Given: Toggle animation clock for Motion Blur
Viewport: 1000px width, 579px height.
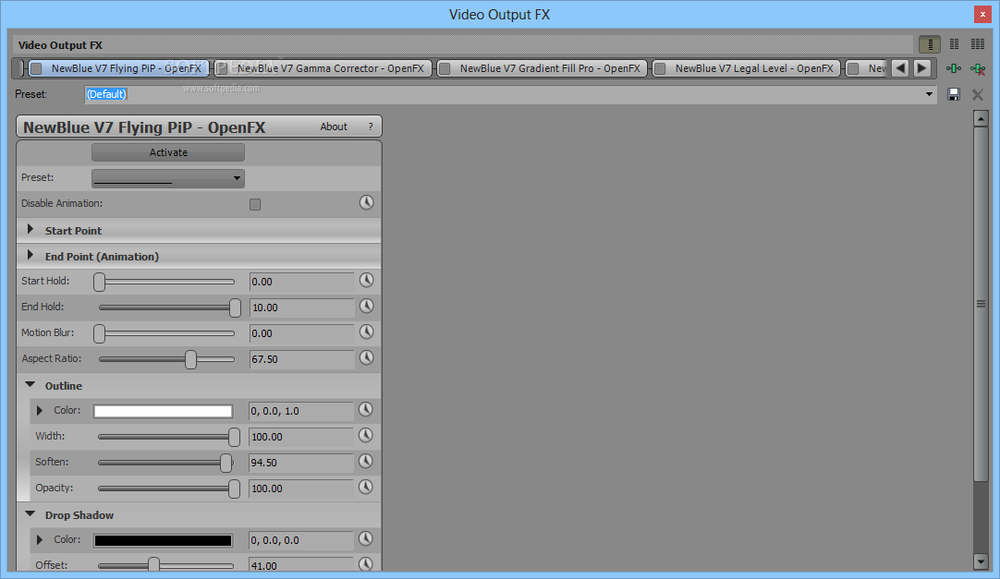Looking at the screenshot, I should pos(366,332).
